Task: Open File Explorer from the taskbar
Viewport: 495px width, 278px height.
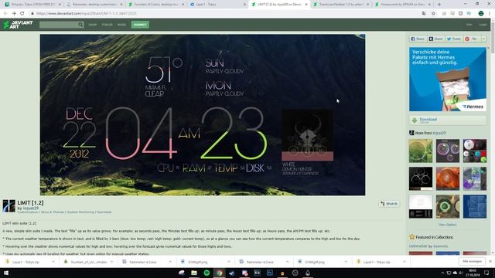Action: [x=194, y=273]
